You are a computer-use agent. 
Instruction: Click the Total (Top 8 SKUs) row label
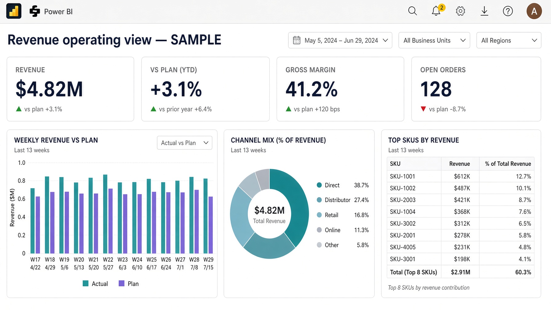point(413,272)
